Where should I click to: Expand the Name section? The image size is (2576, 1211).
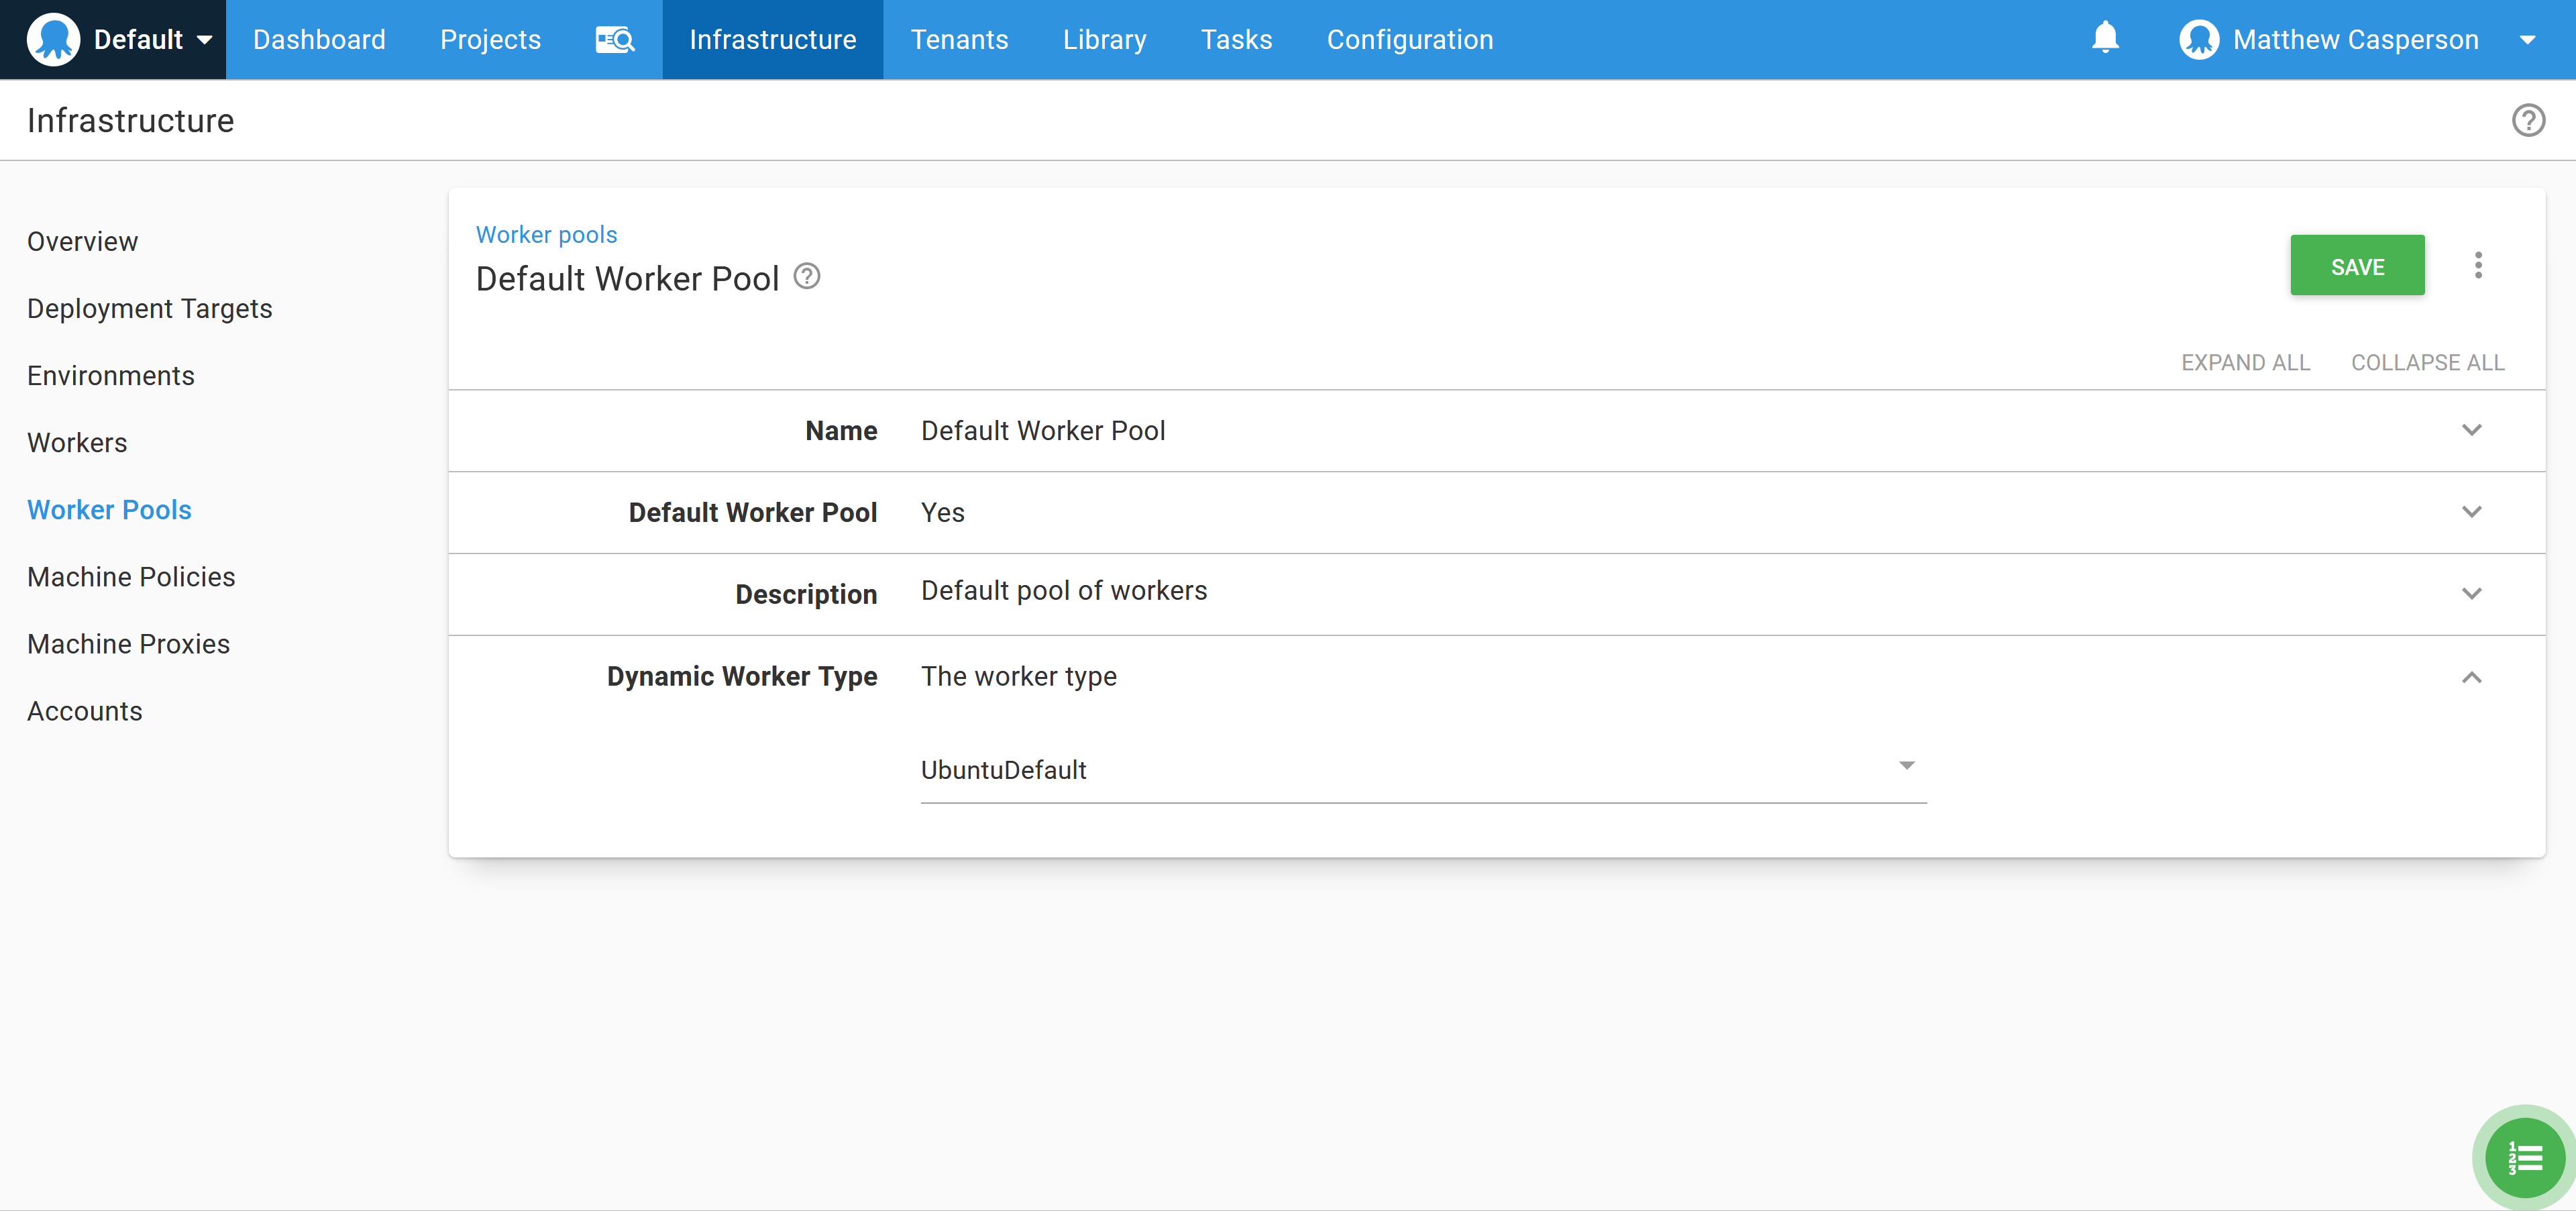point(2471,430)
